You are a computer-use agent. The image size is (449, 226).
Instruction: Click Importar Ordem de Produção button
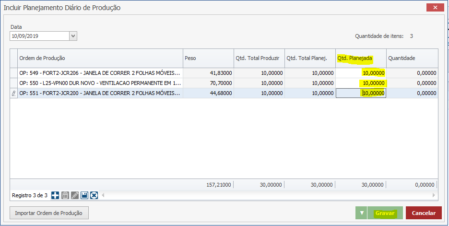[x=49, y=213]
